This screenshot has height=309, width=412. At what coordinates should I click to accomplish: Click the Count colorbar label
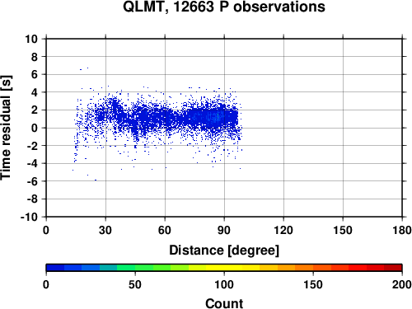(x=224, y=303)
